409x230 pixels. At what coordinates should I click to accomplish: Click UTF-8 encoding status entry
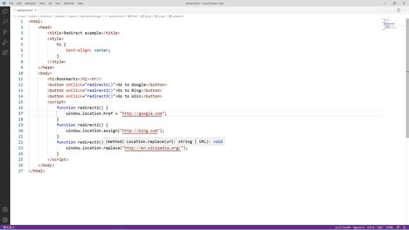click(x=371, y=227)
